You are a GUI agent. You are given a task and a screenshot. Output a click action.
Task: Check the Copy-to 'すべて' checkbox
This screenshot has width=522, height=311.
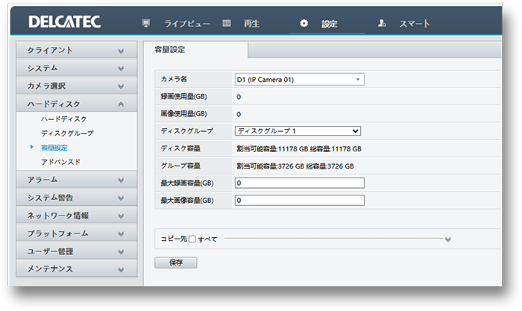pos(192,239)
